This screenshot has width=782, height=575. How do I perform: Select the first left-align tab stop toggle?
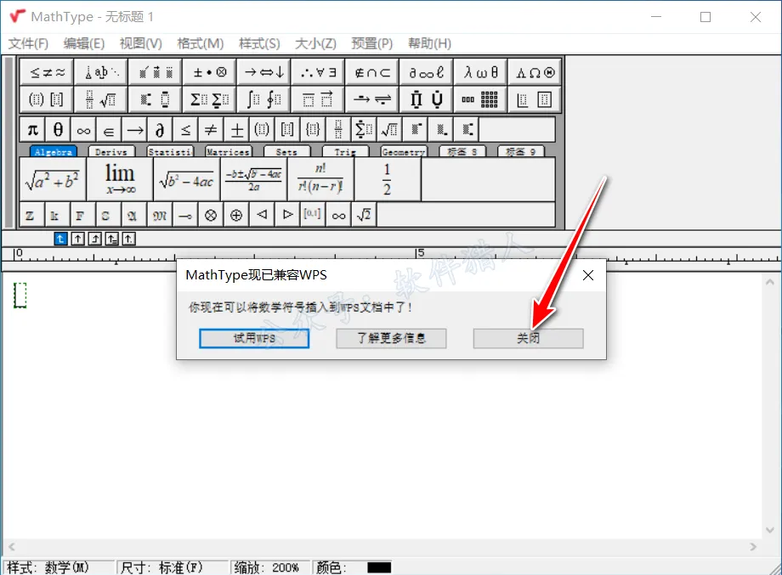[x=60, y=240]
